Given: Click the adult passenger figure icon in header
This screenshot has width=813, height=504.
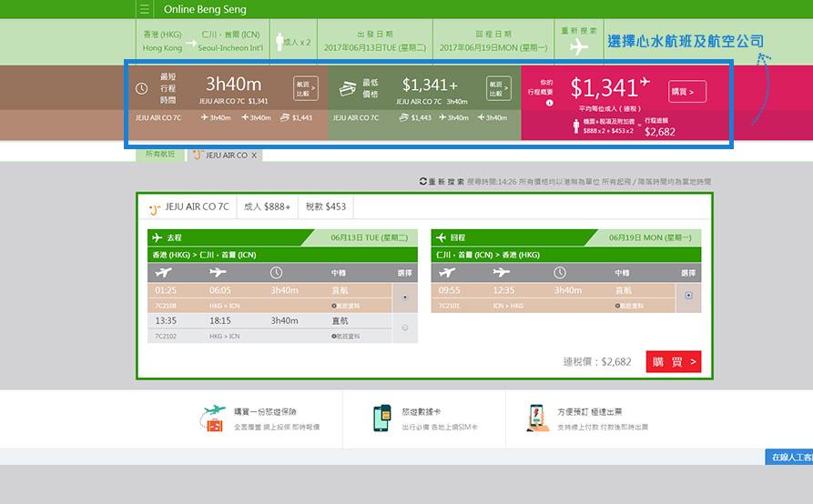Looking at the screenshot, I should click(279, 42).
